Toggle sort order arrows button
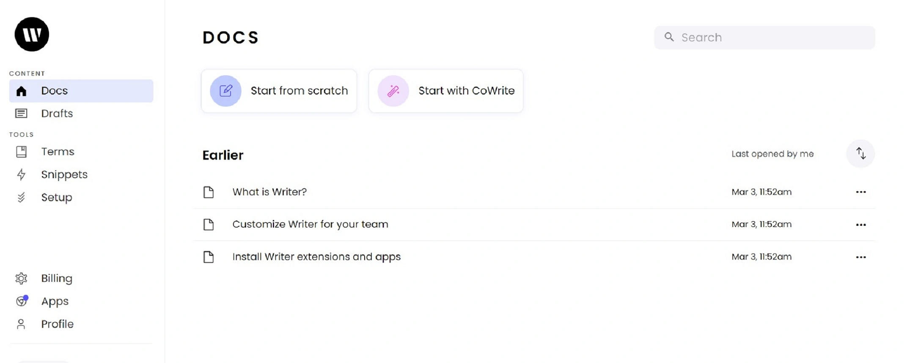This screenshot has height=363, width=907. 860,154
